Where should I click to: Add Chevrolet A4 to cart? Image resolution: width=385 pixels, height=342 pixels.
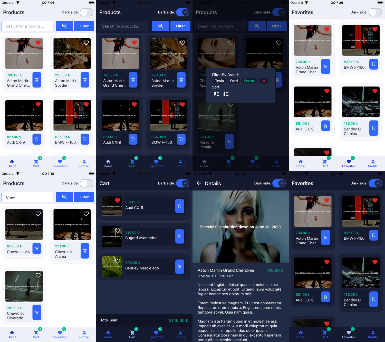(x=37, y=248)
